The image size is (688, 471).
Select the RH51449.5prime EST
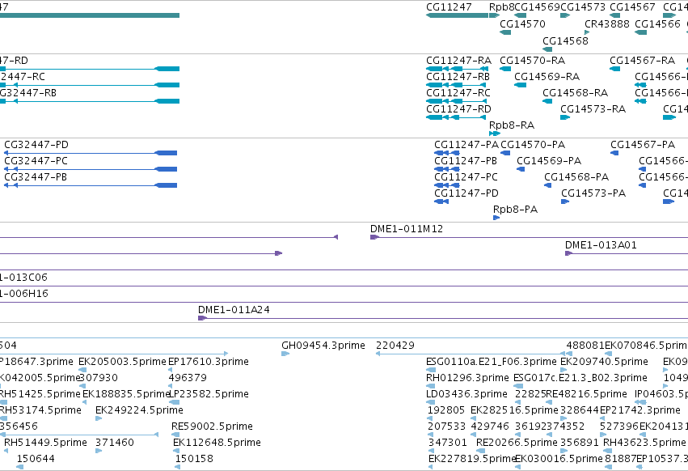click(x=45, y=443)
